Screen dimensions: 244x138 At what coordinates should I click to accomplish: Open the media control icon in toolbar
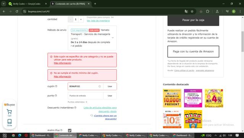[x=227, y=11]
